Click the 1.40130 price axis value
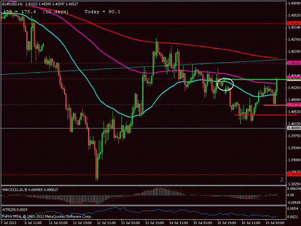 (x=294, y=124)
